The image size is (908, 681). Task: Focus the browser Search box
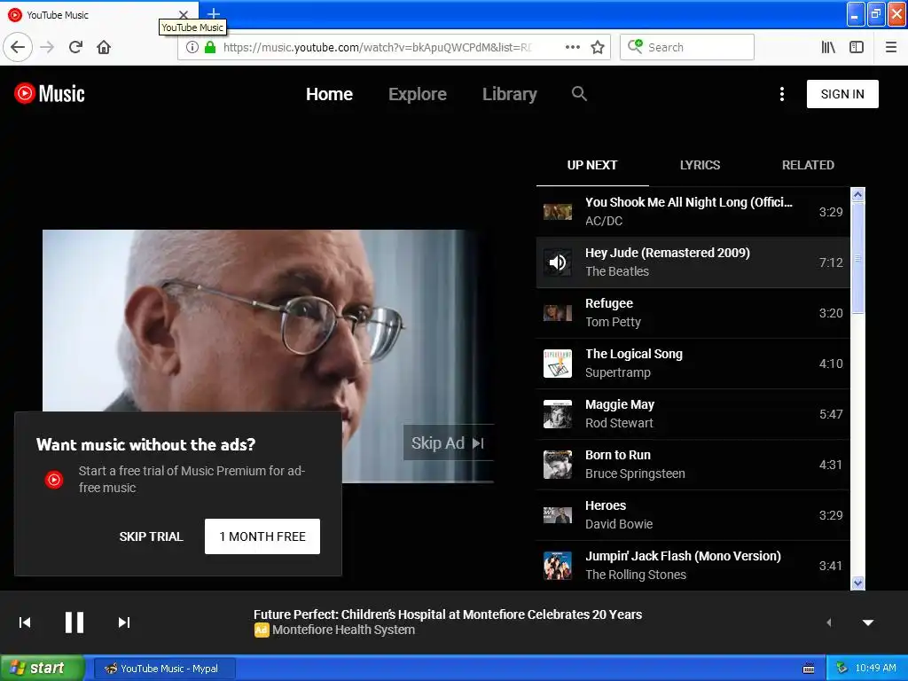687,47
